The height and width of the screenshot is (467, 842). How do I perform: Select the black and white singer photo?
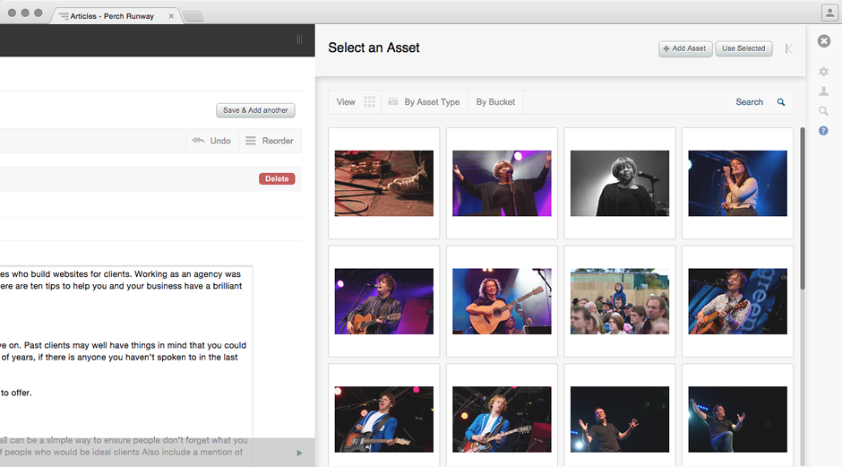point(620,183)
